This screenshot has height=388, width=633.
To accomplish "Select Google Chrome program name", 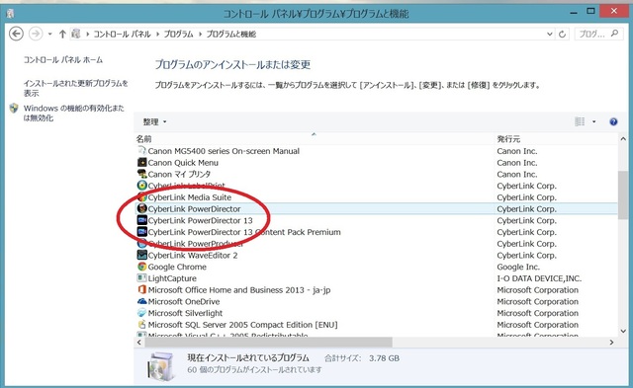I will (x=177, y=267).
